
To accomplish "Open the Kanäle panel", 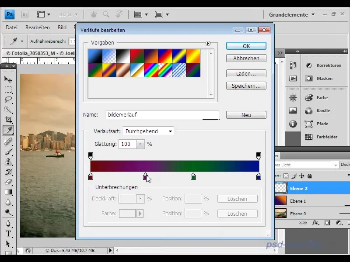I will pos(318,111).
